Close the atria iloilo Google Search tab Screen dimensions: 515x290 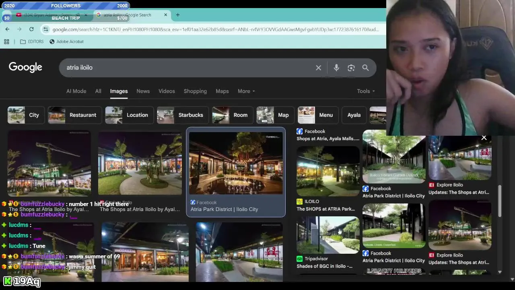click(165, 15)
